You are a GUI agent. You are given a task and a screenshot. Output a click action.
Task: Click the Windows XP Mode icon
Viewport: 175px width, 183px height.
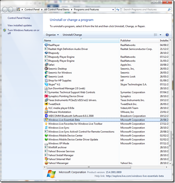coord(46,144)
